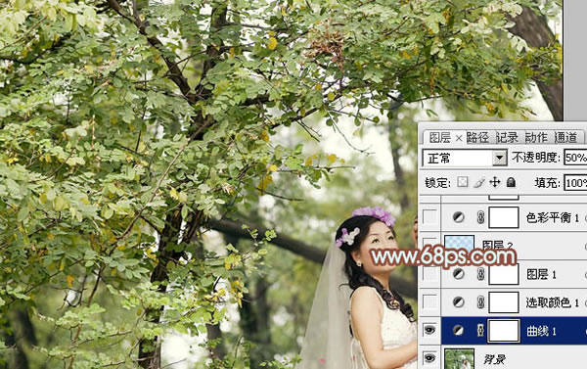Switch to the 记录 tab
Screen dimensions: 587x369
click(x=507, y=138)
